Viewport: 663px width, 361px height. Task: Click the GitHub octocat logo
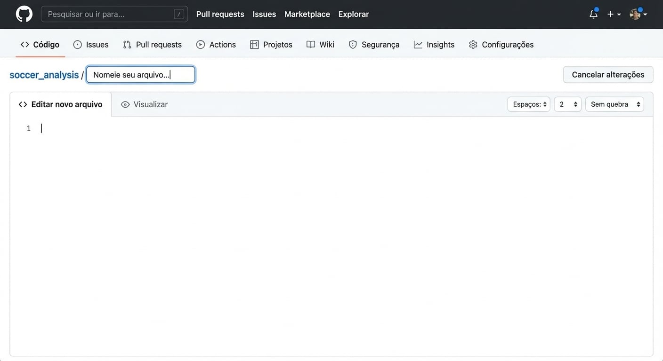click(24, 13)
